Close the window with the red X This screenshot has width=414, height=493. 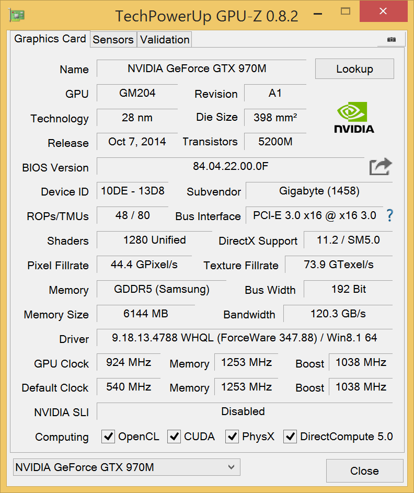383,12
